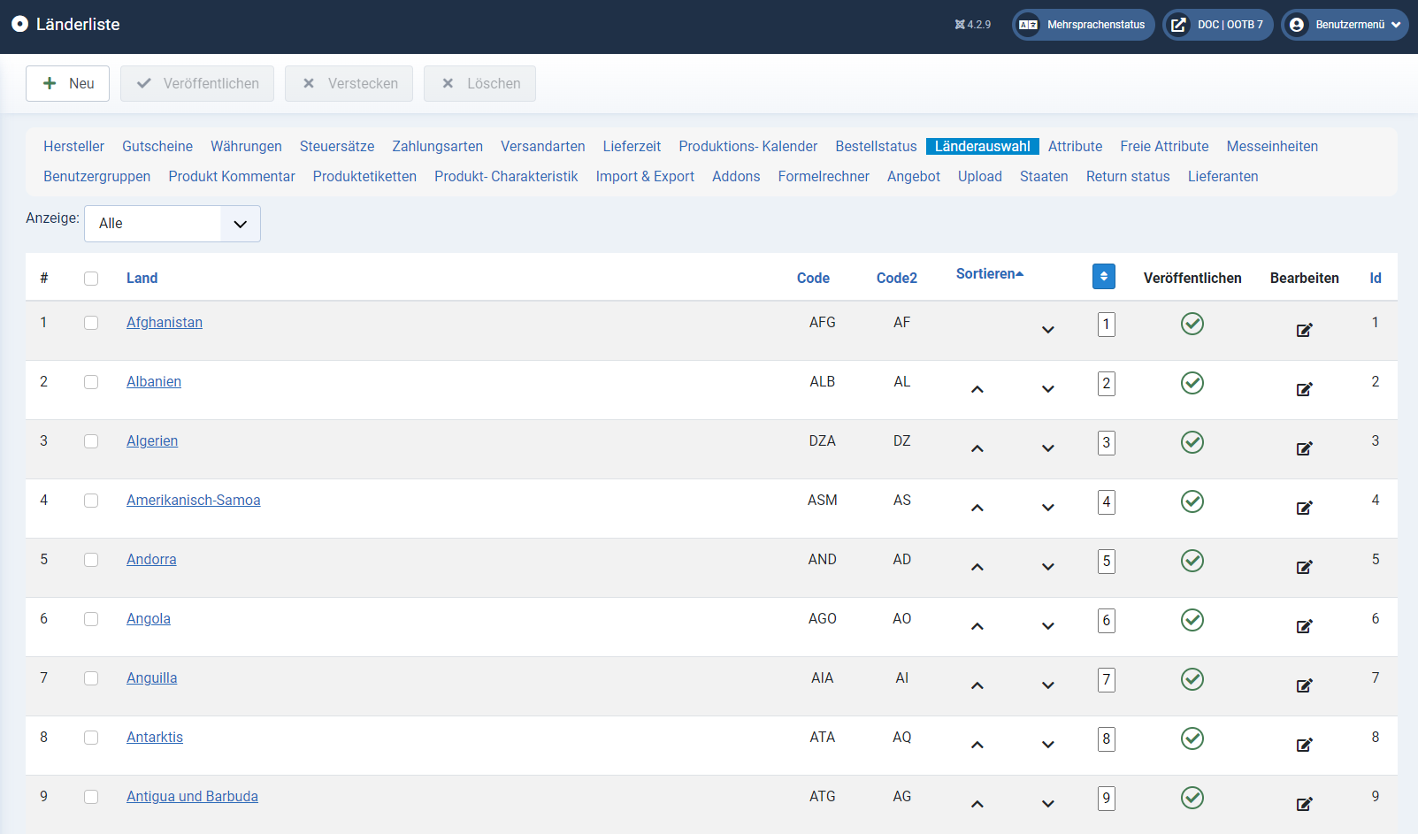Open the Benutzermenü dropdown

1345,25
